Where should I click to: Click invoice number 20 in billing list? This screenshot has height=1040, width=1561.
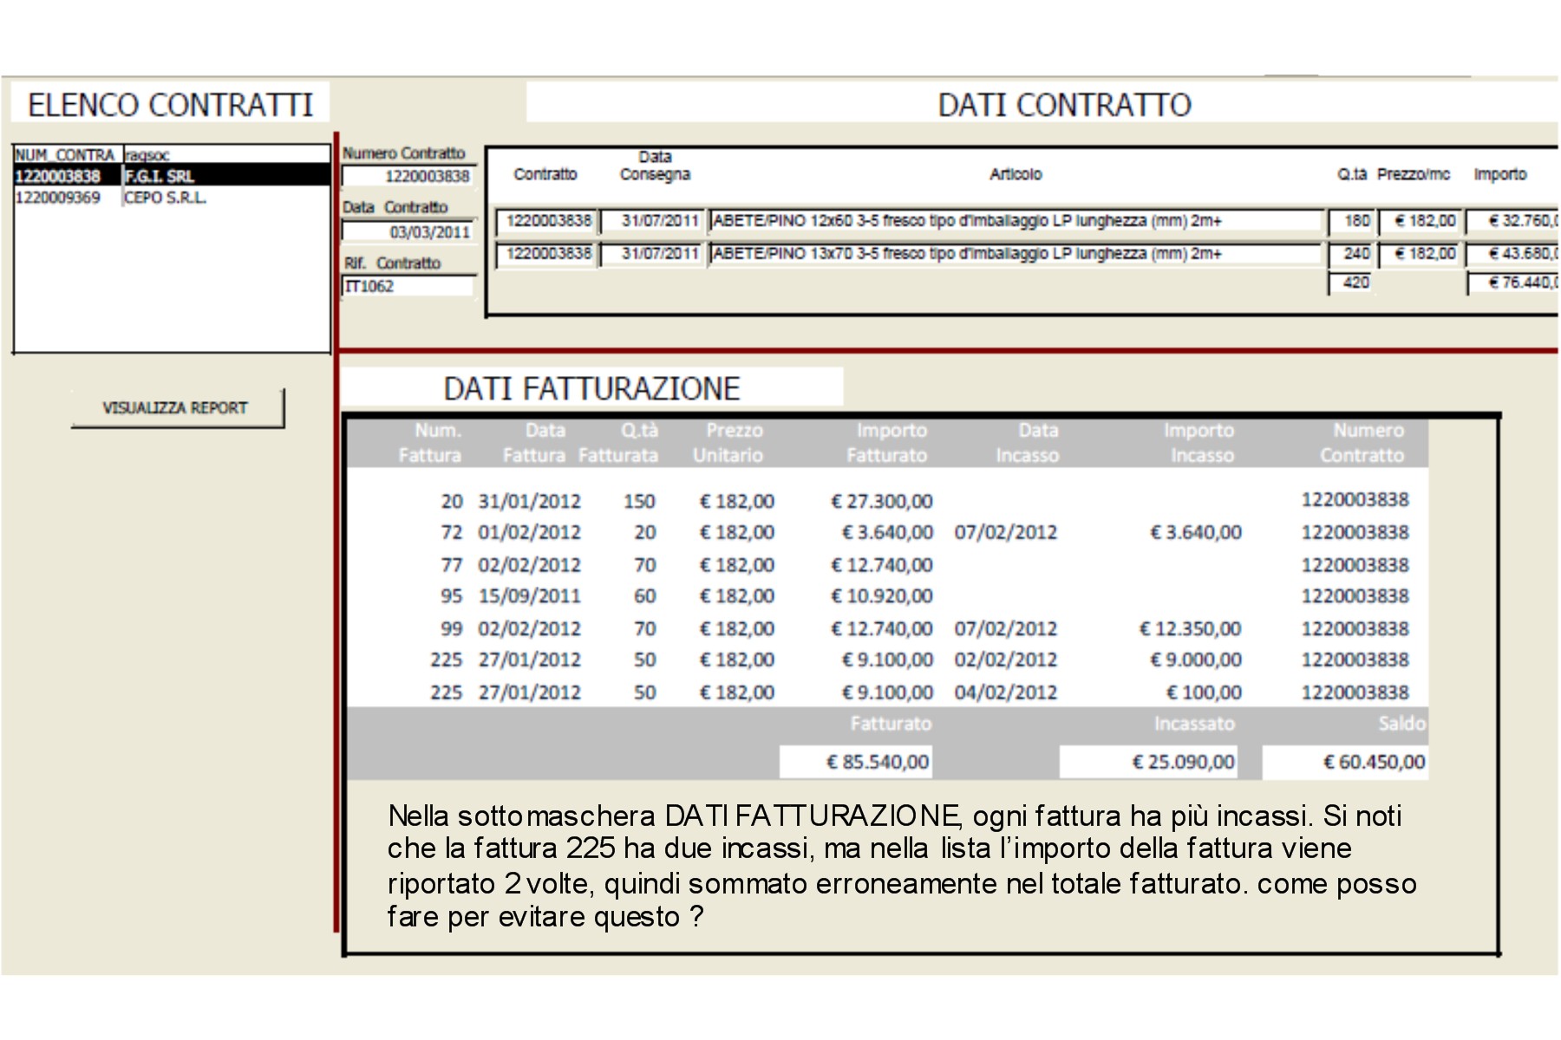tap(452, 501)
